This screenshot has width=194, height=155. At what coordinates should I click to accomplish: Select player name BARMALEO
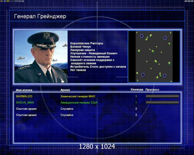pyautogui.click(x=24, y=96)
